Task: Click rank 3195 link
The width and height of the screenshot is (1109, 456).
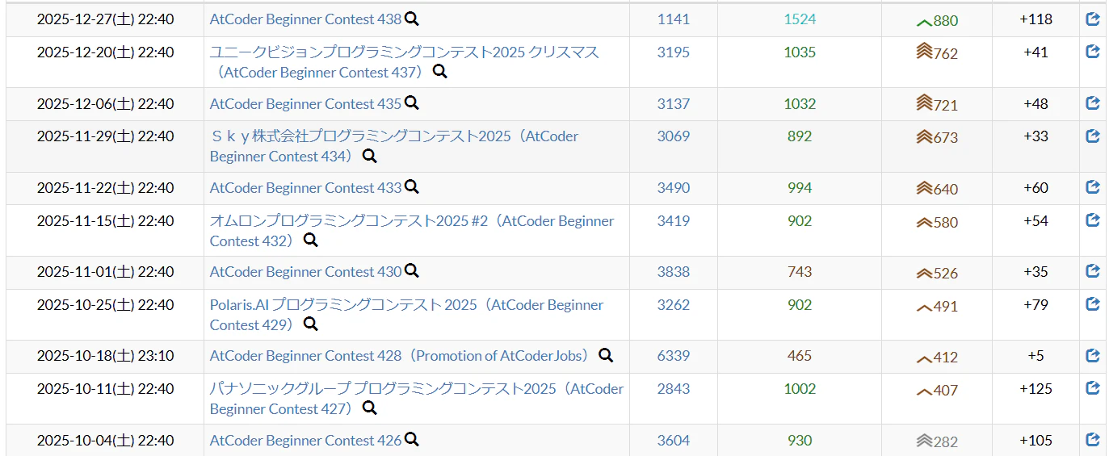Action: (674, 52)
